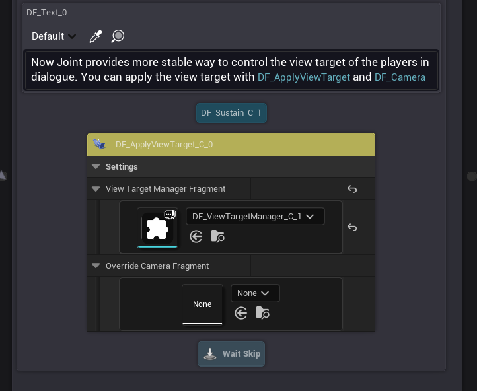Open the None dropdown for camera fragment
This screenshot has width=477, height=391.
point(254,293)
